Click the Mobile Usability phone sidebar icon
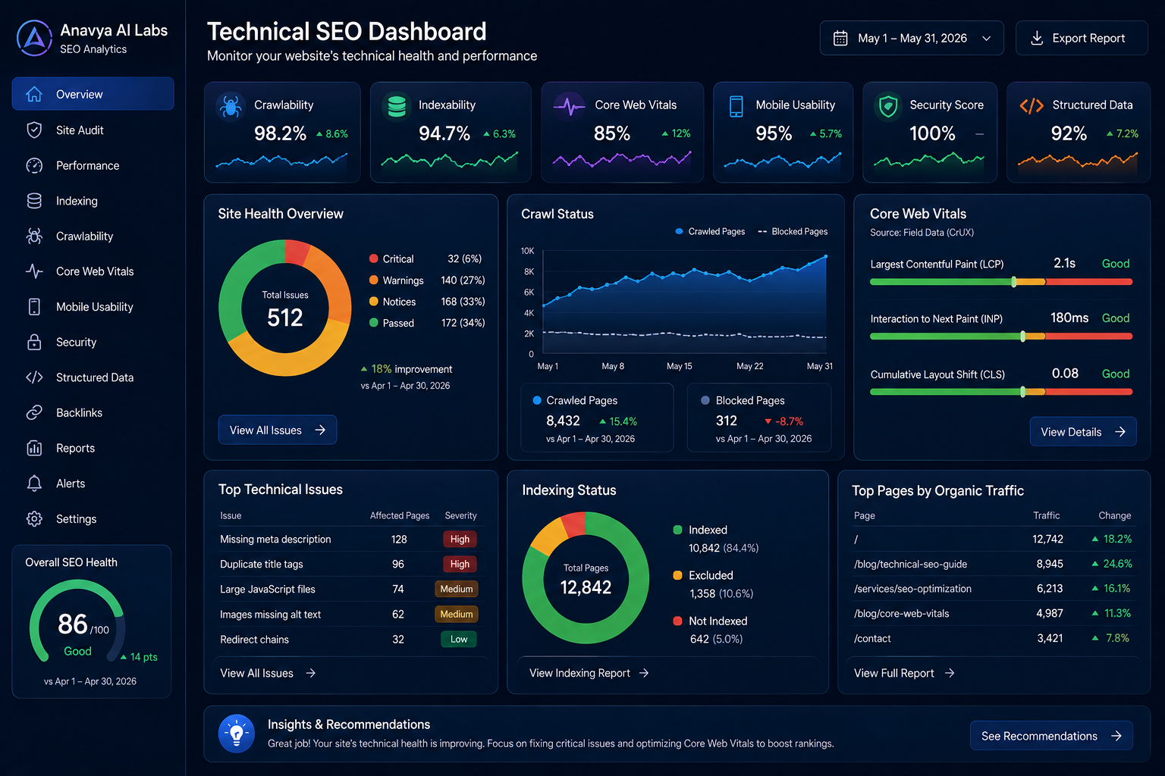Image resolution: width=1165 pixels, height=776 pixels. (x=34, y=306)
